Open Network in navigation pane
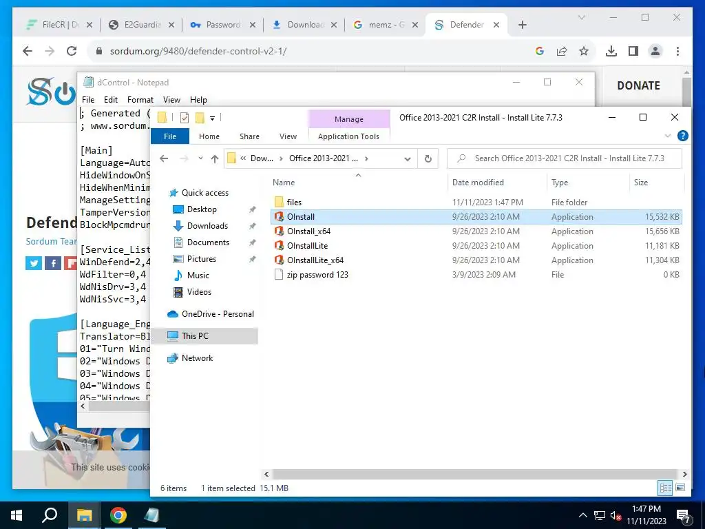 click(x=197, y=358)
